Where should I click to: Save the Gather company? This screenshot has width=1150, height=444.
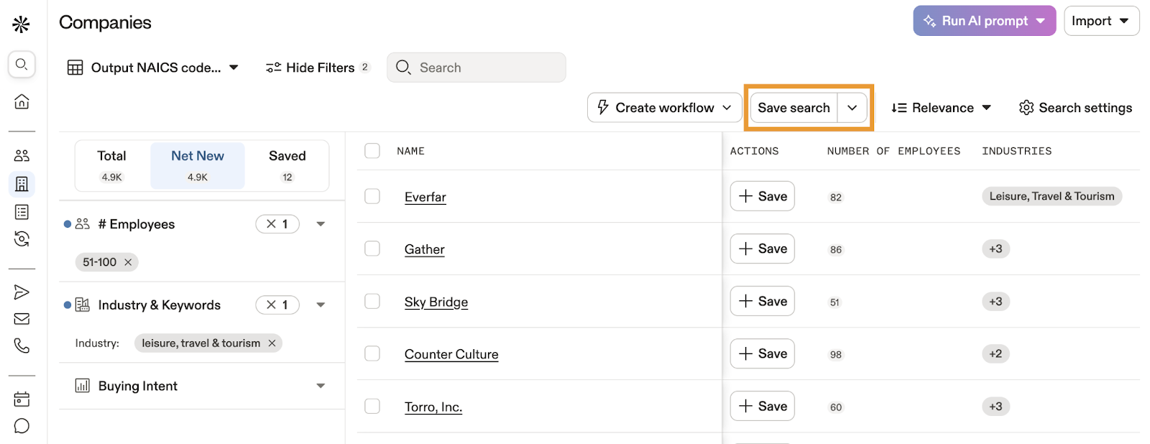point(762,249)
